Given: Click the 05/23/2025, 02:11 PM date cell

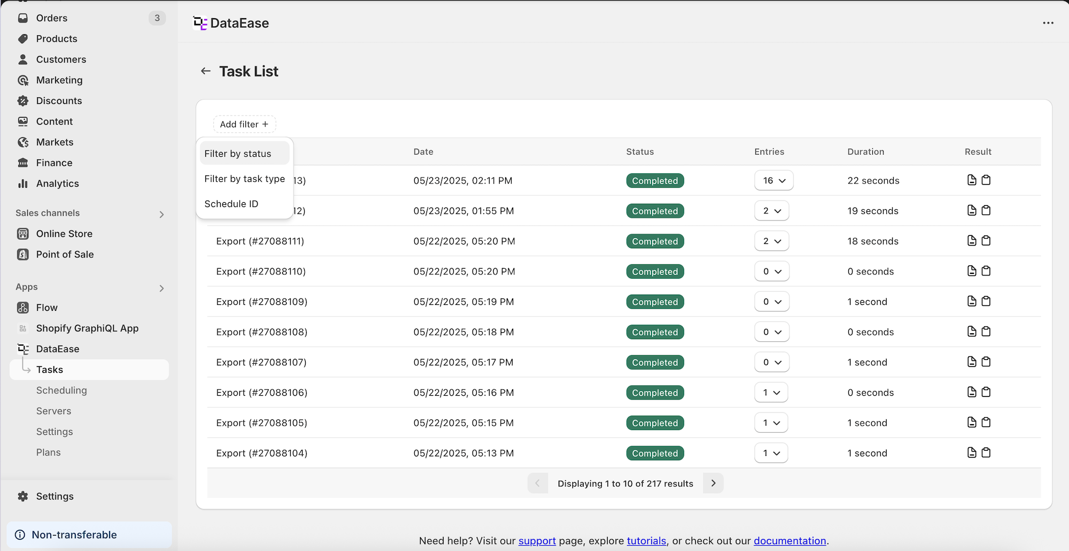Looking at the screenshot, I should coord(463,181).
